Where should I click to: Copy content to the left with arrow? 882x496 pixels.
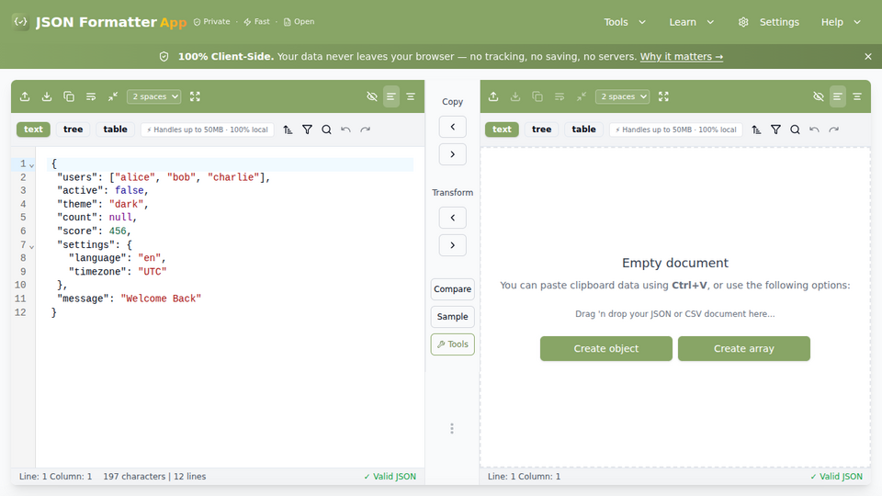click(452, 127)
